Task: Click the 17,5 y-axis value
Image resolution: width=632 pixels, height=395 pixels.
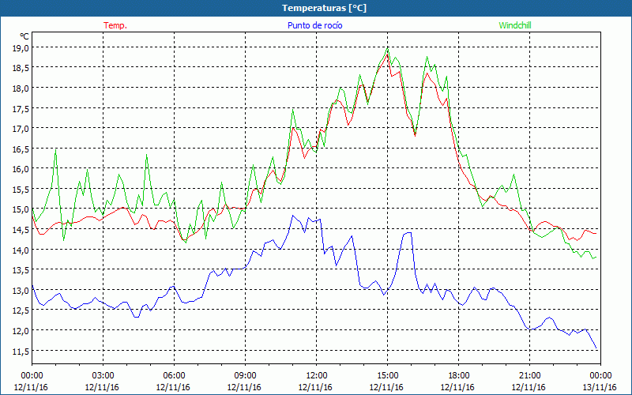Action: click(21, 108)
